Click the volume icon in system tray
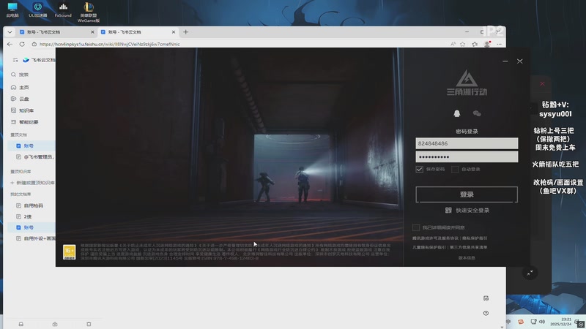This screenshot has width=586, height=329. coord(542,322)
